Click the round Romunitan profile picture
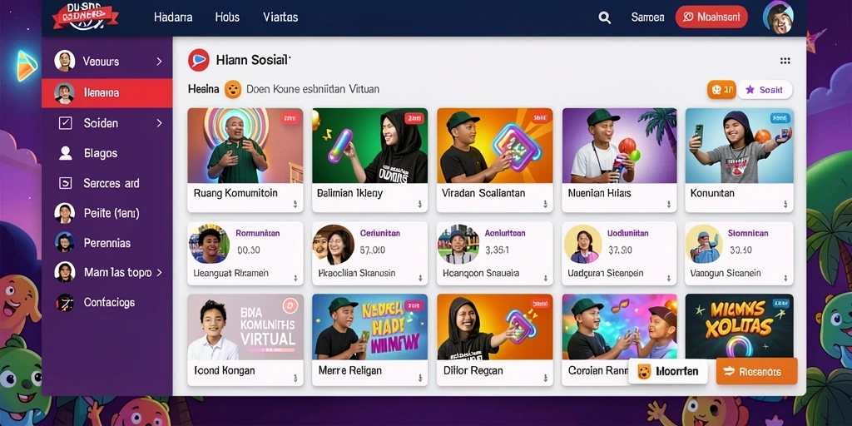Viewport: 852px width, 426px height. click(x=209, y=244)
